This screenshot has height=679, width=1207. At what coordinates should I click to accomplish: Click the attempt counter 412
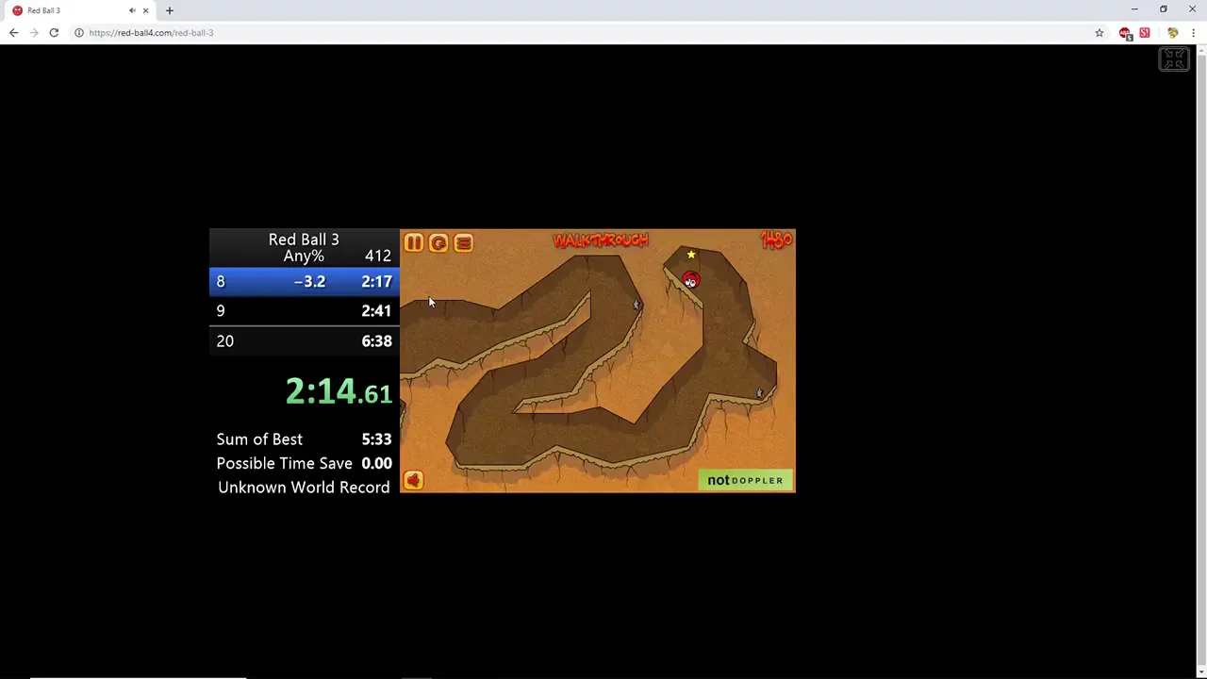pos(378,256)
